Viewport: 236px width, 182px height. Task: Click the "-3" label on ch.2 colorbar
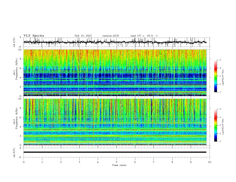[x=220, y=109]
